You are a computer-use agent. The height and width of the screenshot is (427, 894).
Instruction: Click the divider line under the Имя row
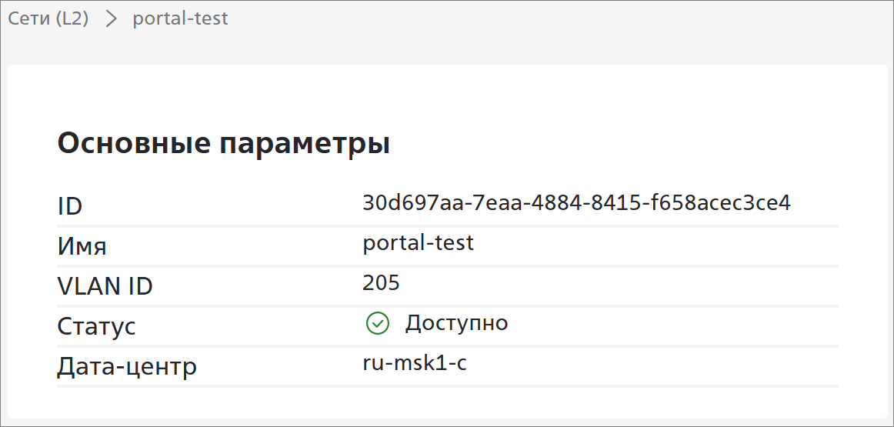(447, 266)
